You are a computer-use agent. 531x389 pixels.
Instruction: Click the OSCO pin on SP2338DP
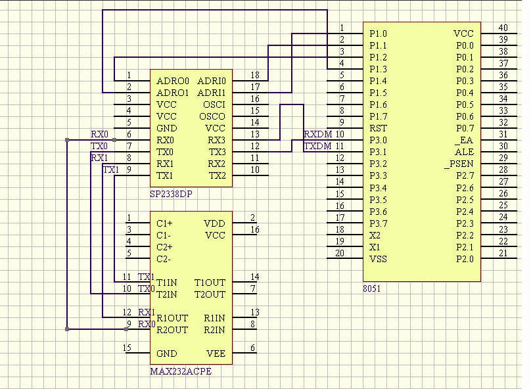point(212,116)
